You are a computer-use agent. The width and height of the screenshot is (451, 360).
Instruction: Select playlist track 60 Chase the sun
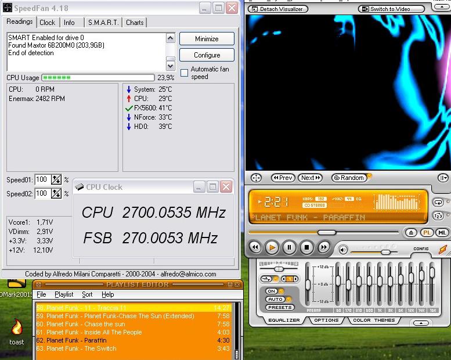click(x=133, y=324)
